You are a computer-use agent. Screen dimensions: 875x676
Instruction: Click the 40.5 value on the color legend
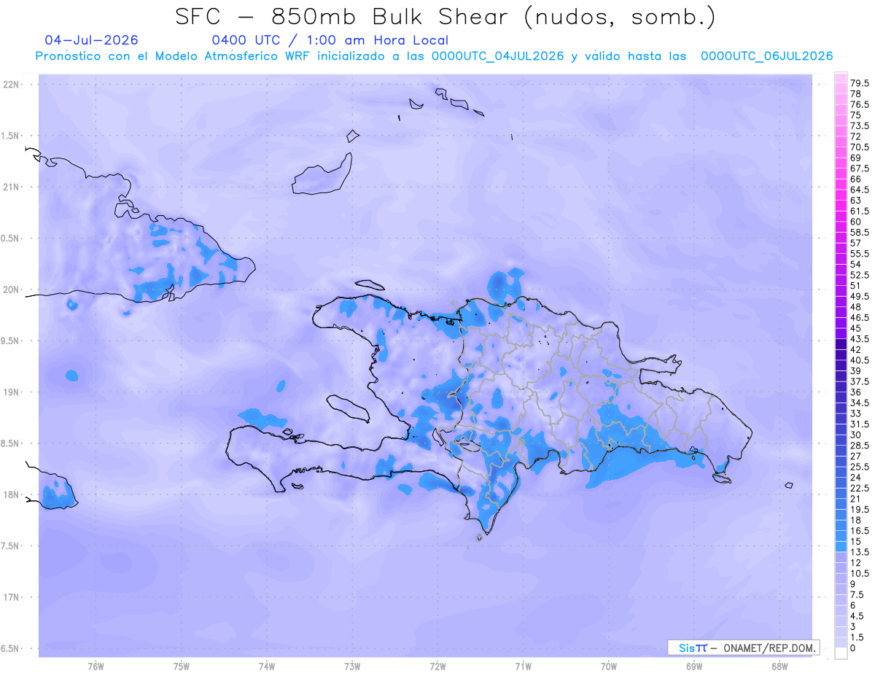[x=860, y=360]
